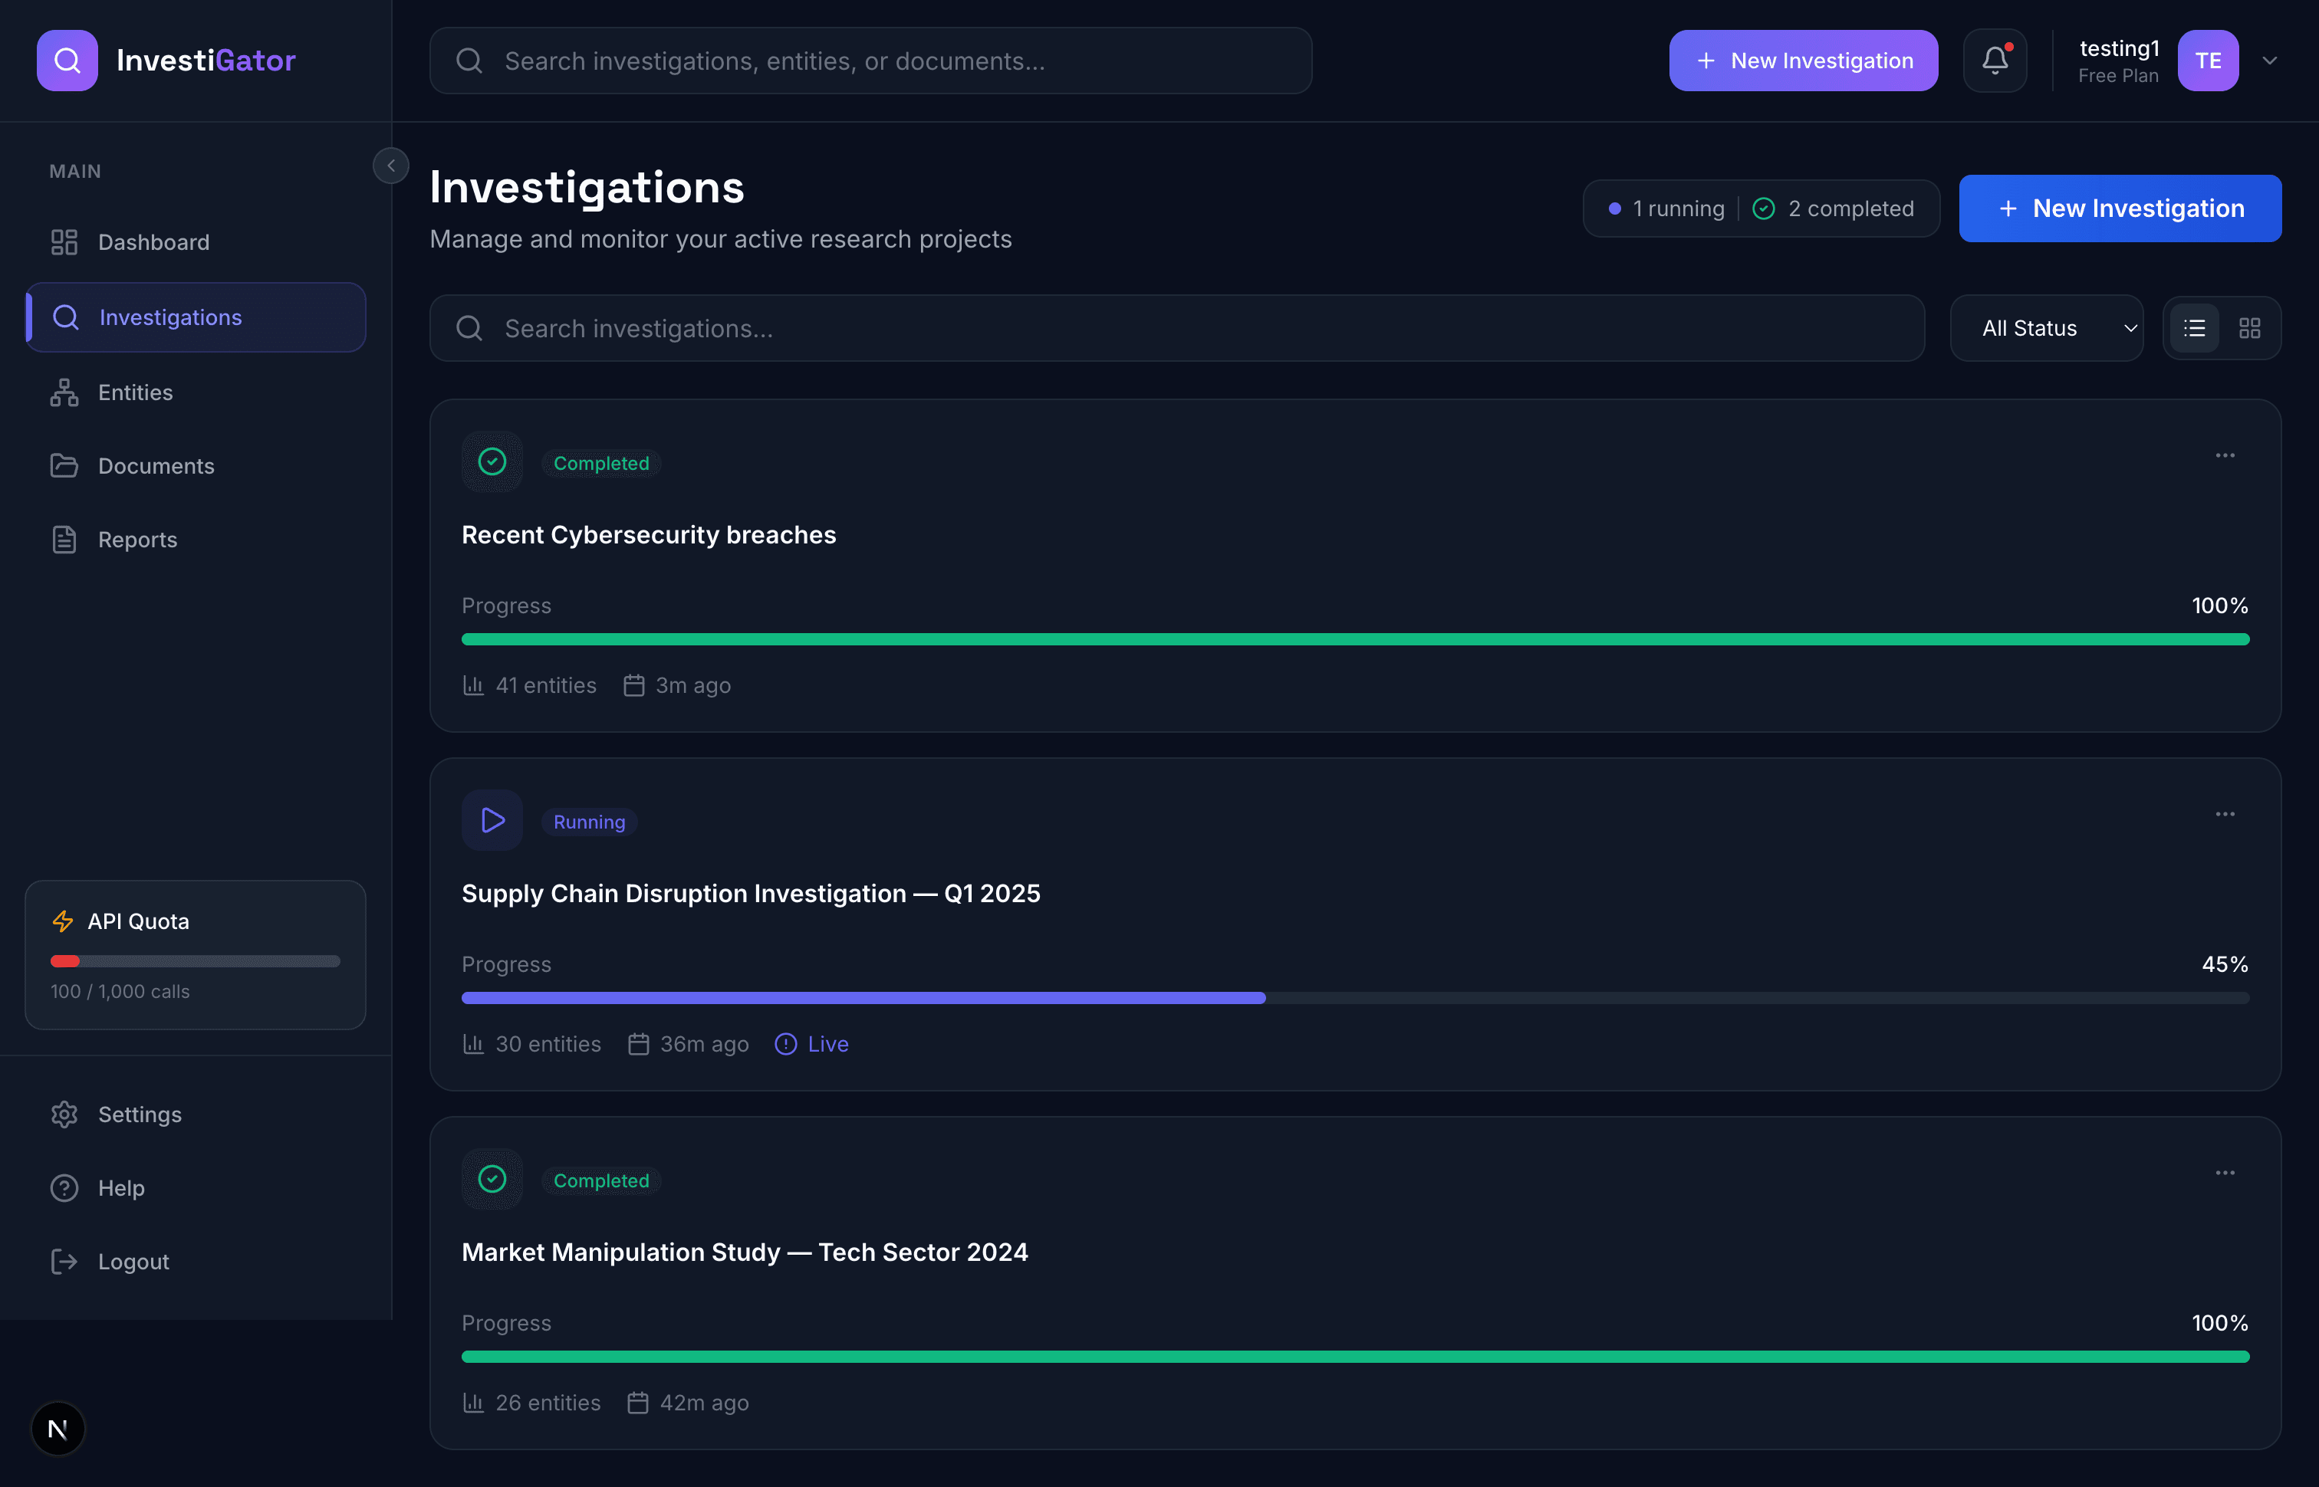
Task: Collapse the sidebar with chevron button
Action: [391, 166]
